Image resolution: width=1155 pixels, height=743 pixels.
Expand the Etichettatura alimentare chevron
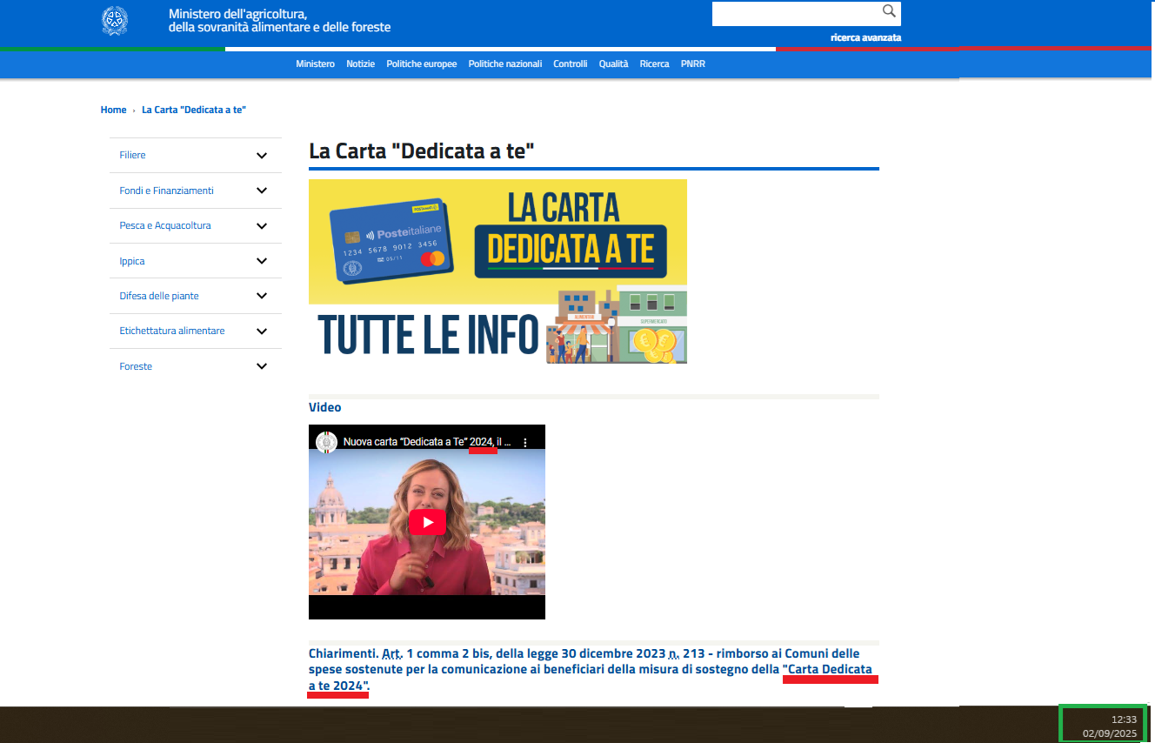[x=262, y=331]
